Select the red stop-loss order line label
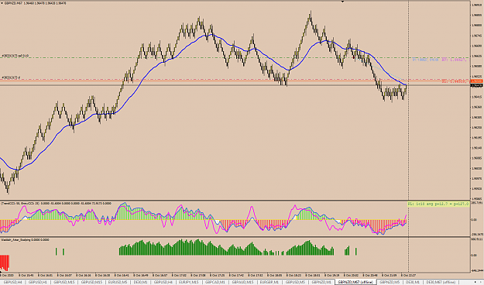 [x=11, y=77]
